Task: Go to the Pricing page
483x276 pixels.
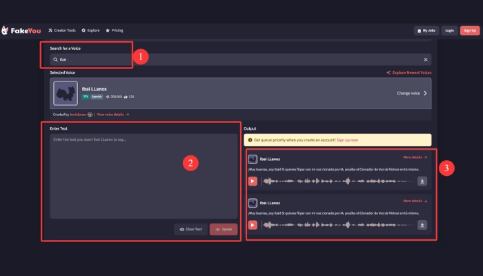Action: pos(115,30)
